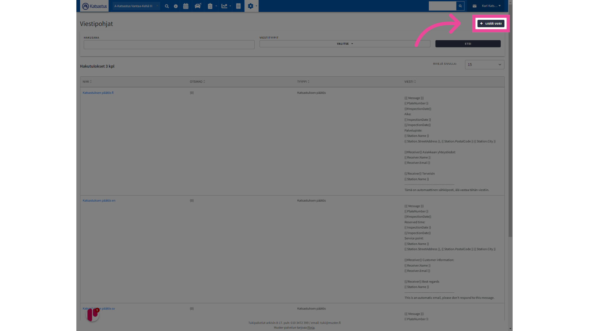Click the Asiakkaan yhteystiedot line
589x331 pixels.
pyautogui.click(x=430, y=152)
